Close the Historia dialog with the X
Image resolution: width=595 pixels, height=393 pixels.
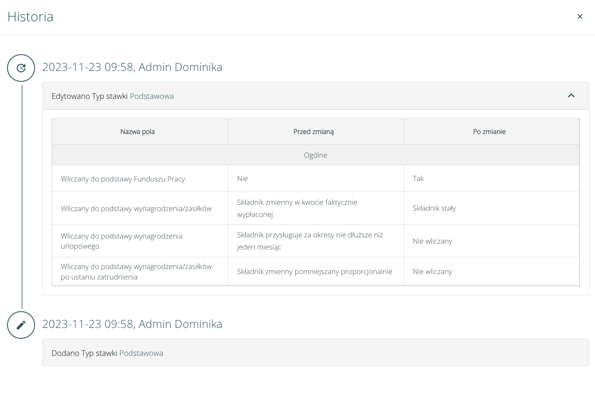coord(580,16)
